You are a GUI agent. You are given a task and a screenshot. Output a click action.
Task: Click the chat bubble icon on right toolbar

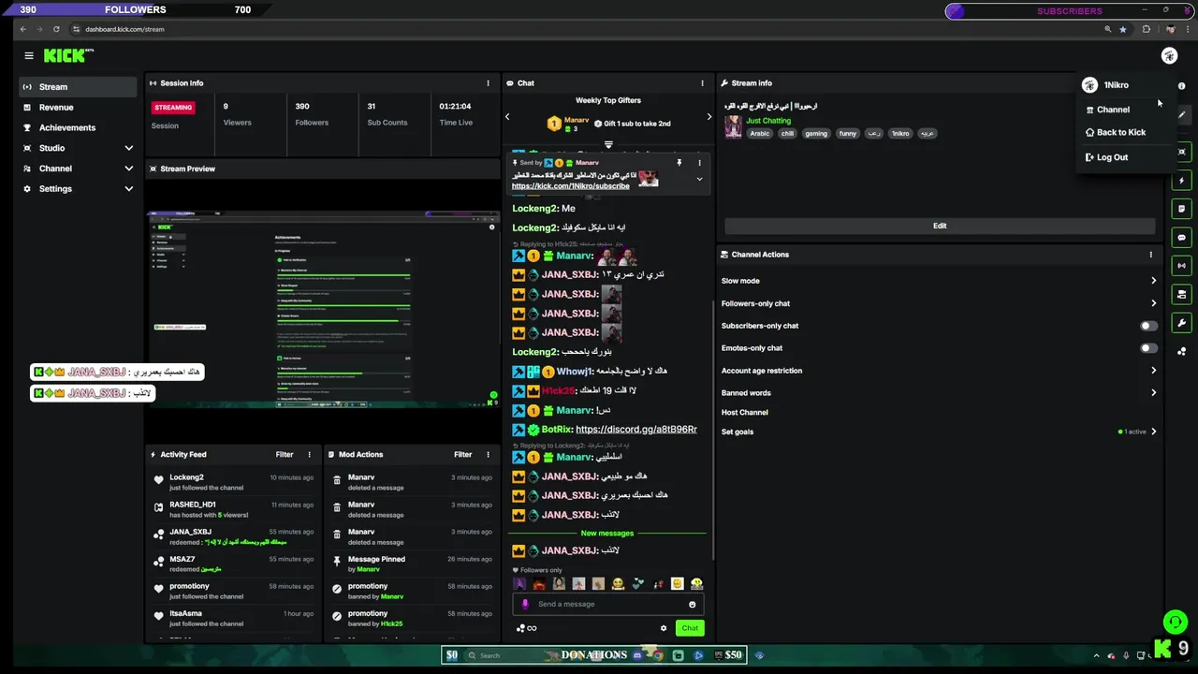pyautogui.click(x=1182, y=238)
